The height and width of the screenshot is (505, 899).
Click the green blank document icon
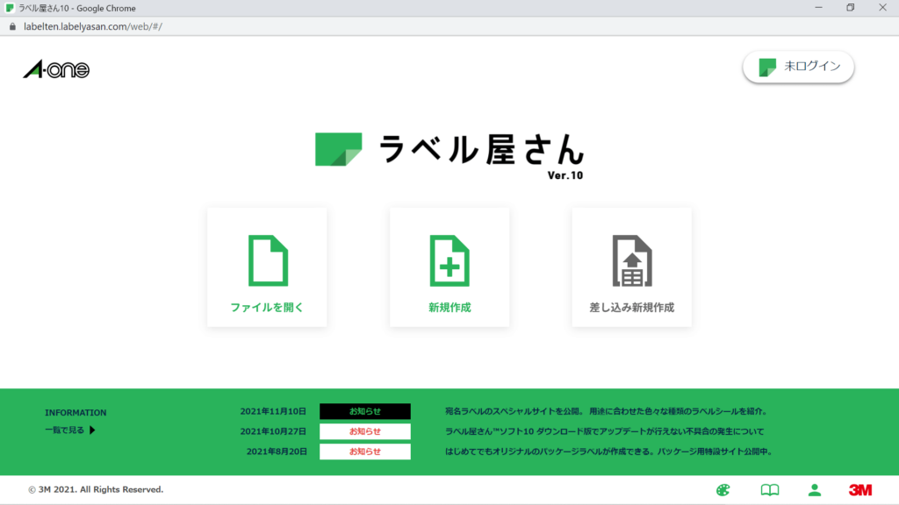tap(268, 260)
